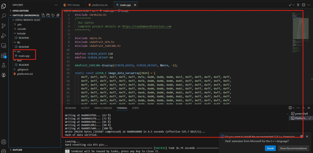Open README under the include folder
This screenshot has width=313, height=153.
[x=24, y=38]
